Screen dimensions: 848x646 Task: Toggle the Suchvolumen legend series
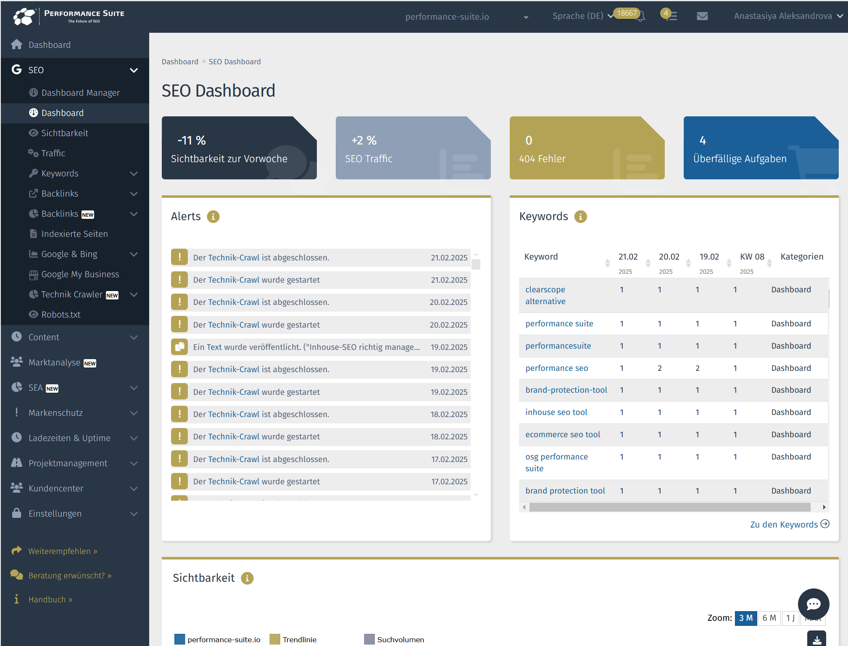coord(394,639)
